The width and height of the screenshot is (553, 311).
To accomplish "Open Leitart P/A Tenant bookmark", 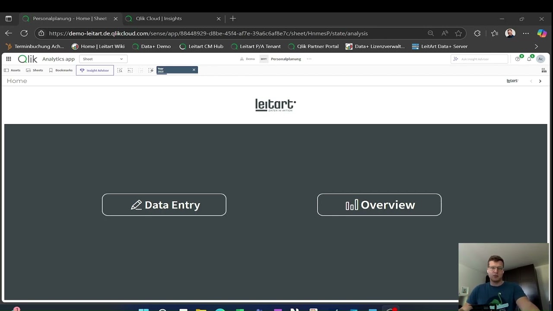I will point(256,46).
